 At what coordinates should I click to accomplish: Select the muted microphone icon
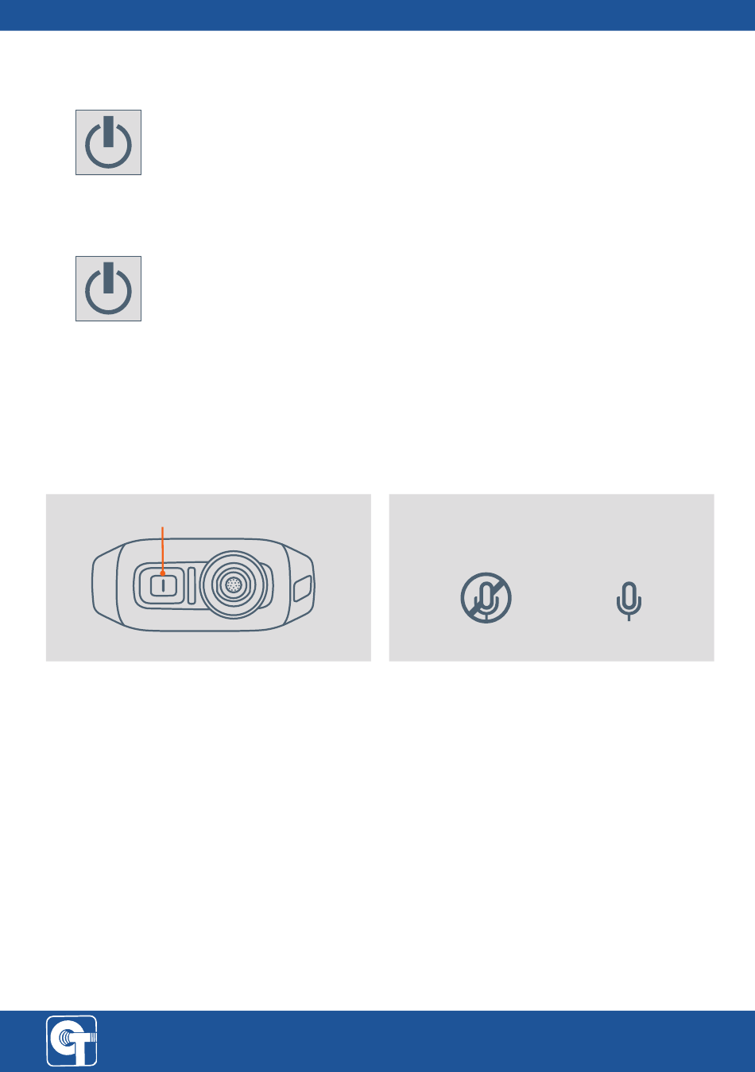pos(486,597)
